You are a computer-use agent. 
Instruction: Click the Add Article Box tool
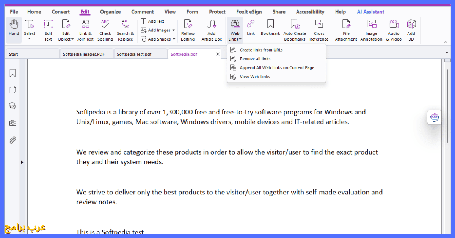coord(212,30)
